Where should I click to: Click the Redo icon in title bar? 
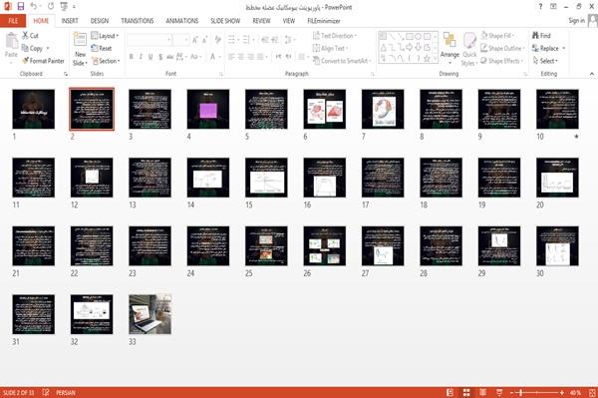pyautogui.click(x=51, y=7)
